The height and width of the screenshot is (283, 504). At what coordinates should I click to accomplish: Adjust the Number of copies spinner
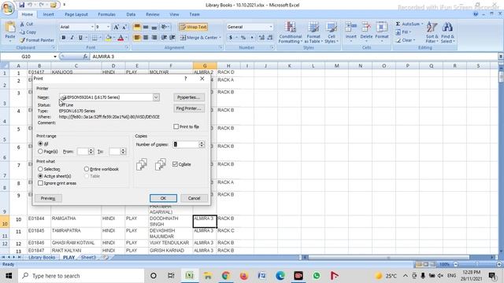(202, 145)
